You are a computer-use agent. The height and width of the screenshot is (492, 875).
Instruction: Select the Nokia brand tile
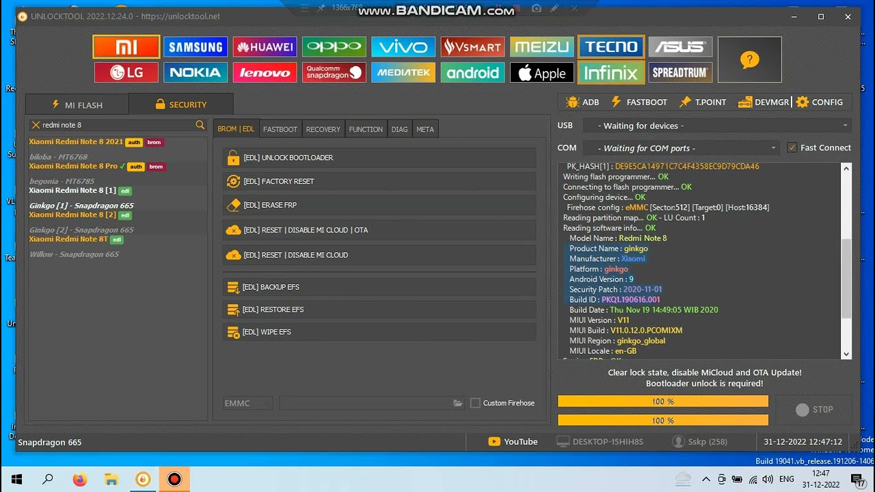point(196,72)
